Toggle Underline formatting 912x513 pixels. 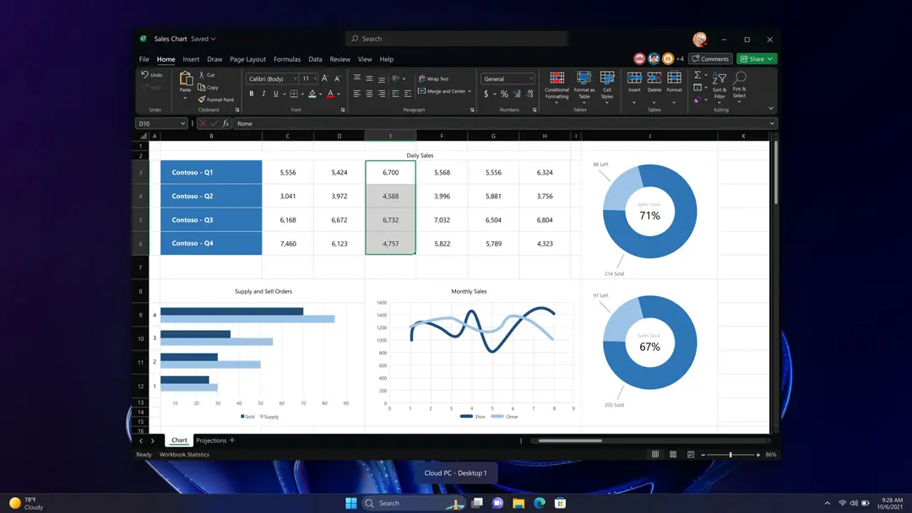275,94
